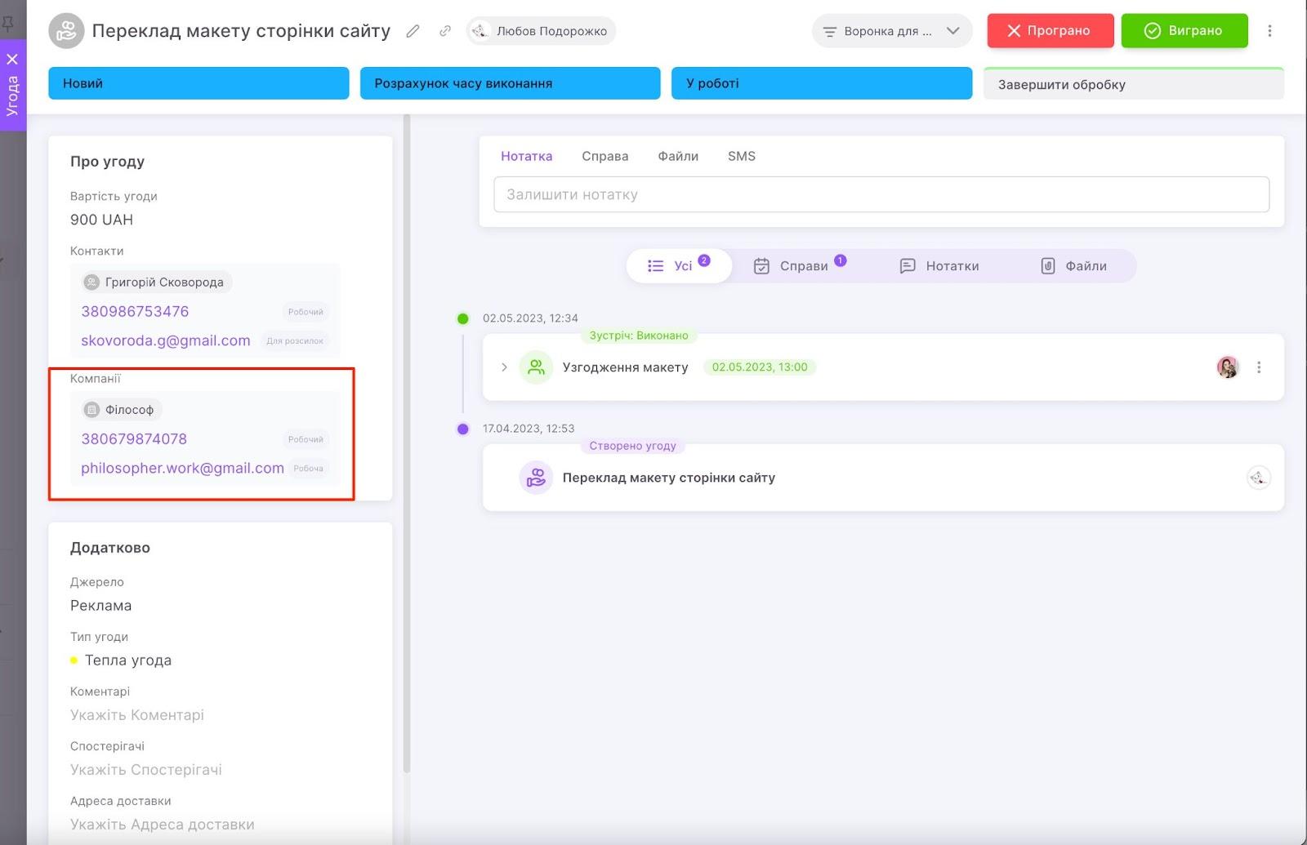Select the Завершити обробку pipeline stage

[1133, 84]
